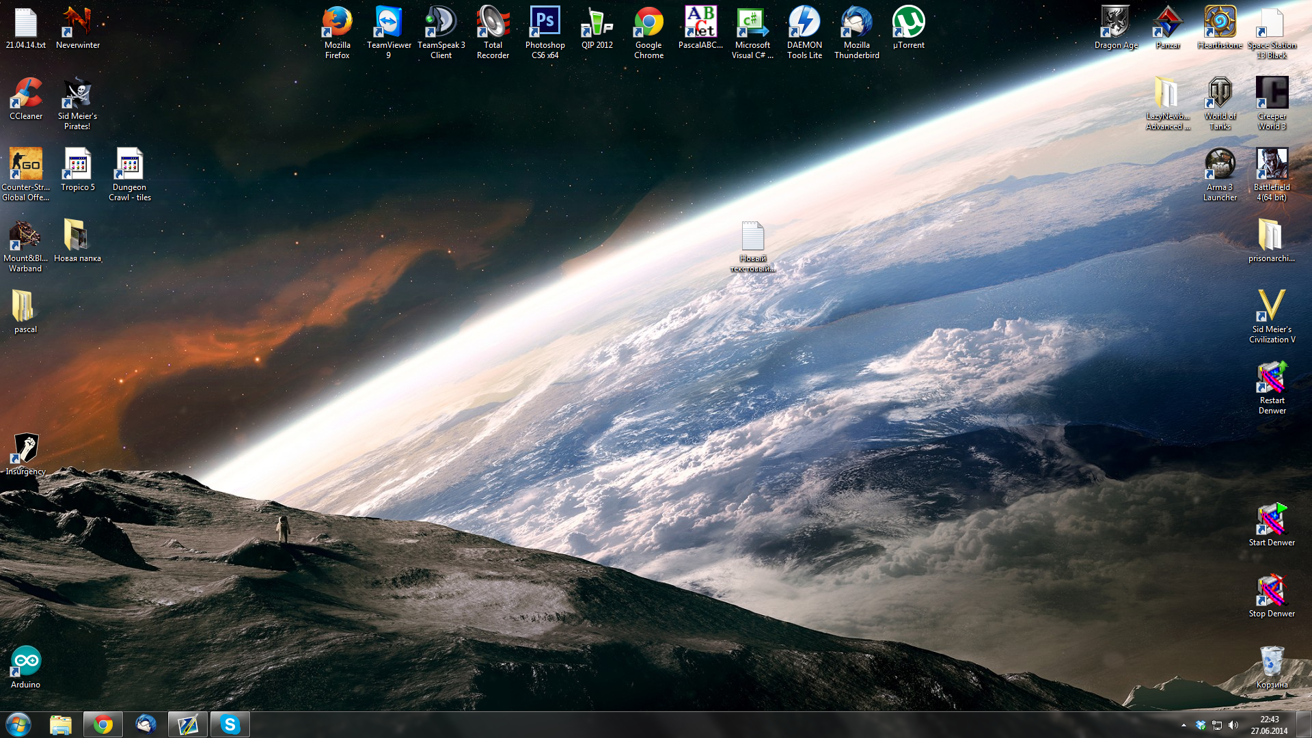
Task: Select the Mount&Blade Warband shortcut
Action: click(x=26, y=245)
